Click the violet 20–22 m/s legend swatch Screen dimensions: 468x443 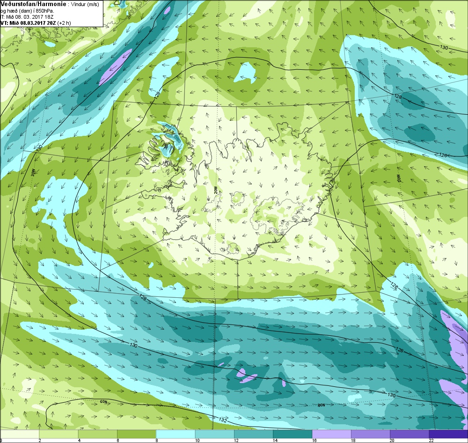[409, 434]
